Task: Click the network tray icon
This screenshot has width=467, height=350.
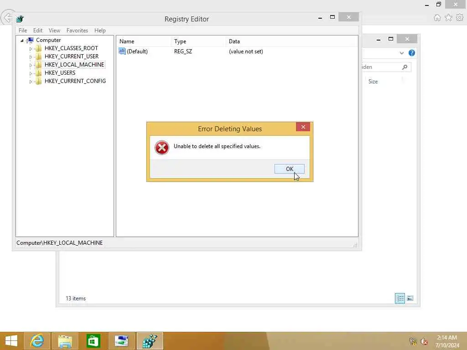Action: [x=413, y=341]
